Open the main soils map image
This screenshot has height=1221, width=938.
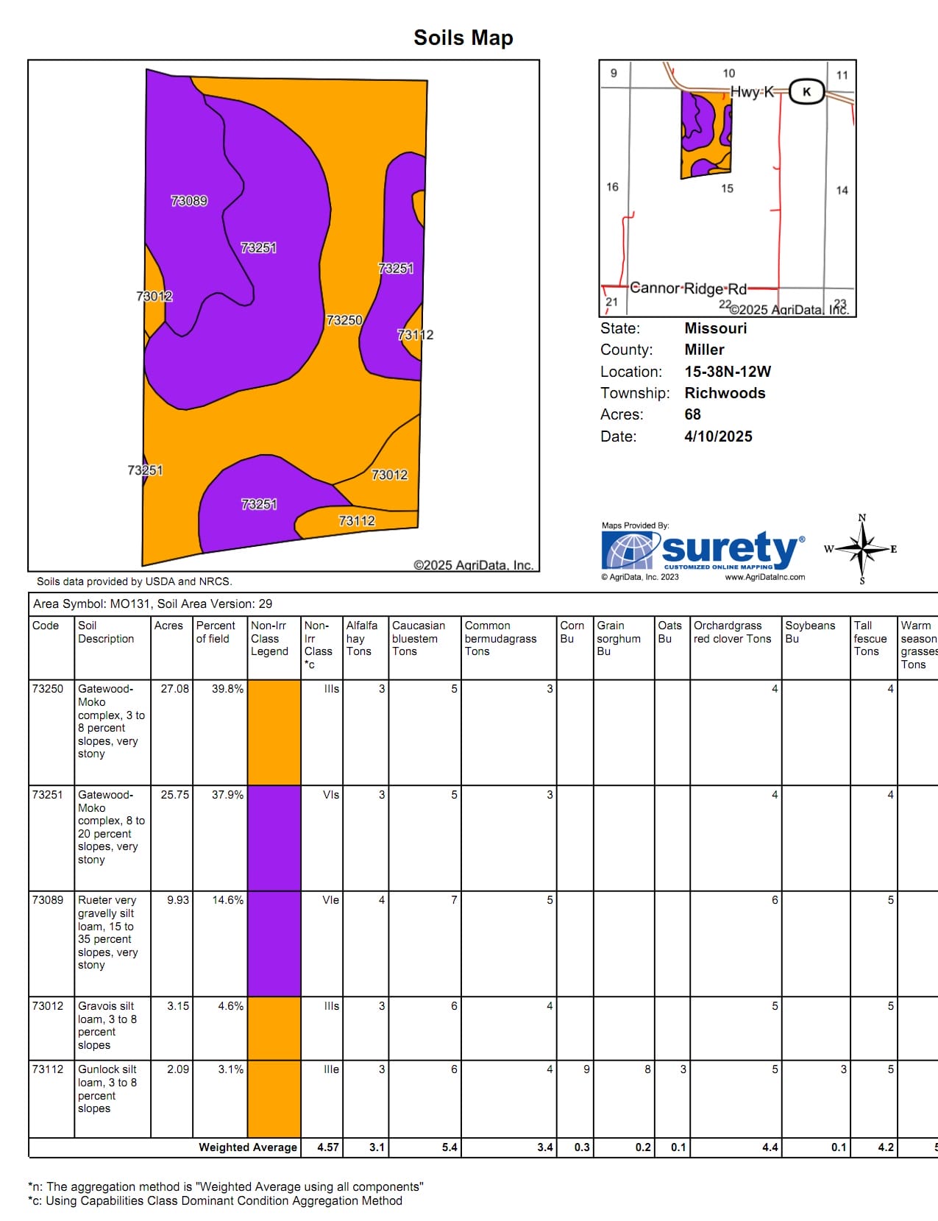click(284, 316)
